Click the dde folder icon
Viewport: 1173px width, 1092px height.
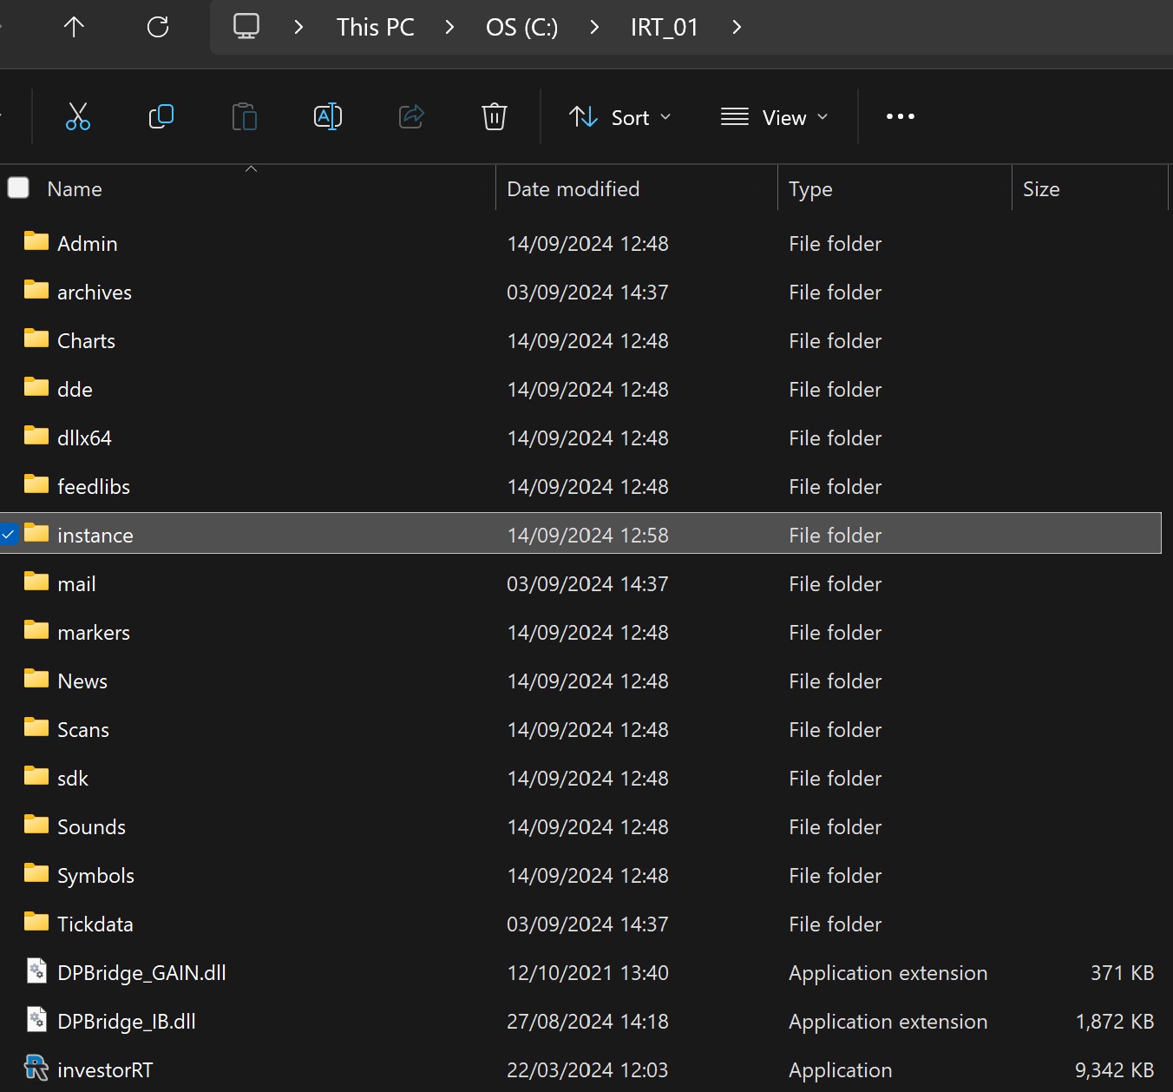point(36,387)
